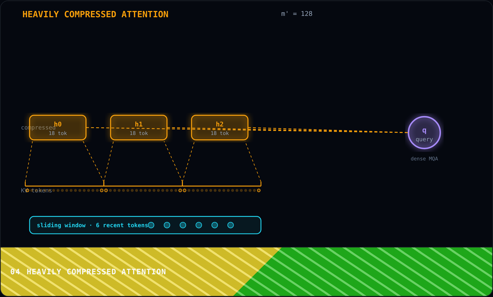The width and height of the screenshot is (493, 297).
Task: Click the 'KV tokens' label
Action: click(x=36, y=191)
